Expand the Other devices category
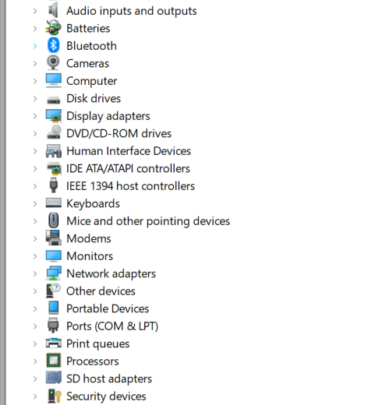This screenshot has height=405, width=368. tap(35, 291)
